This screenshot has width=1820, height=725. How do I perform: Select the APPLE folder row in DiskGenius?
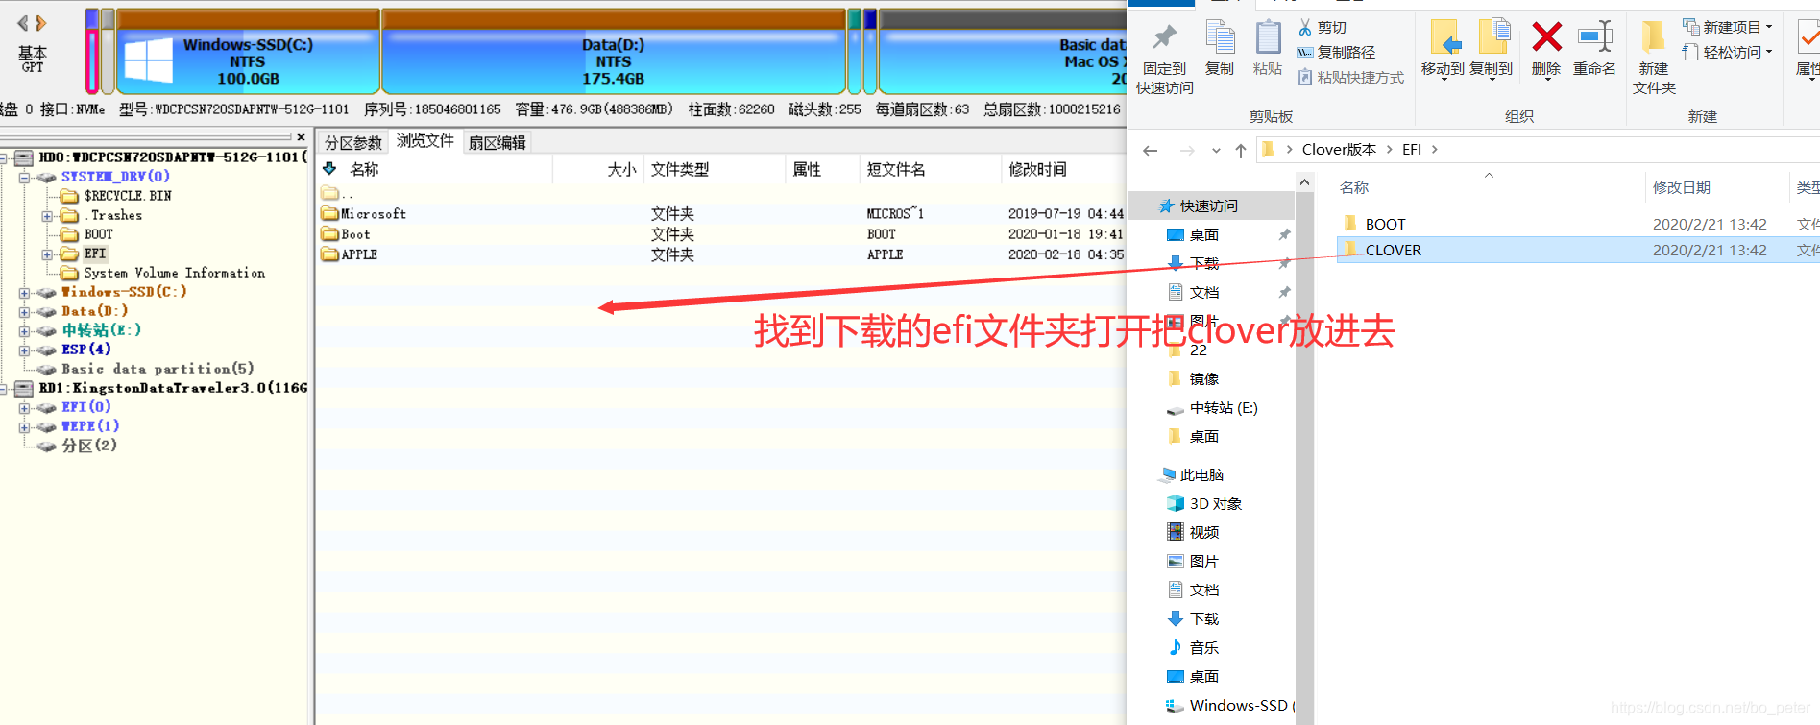pyautogui.click(x=720, y=254)
